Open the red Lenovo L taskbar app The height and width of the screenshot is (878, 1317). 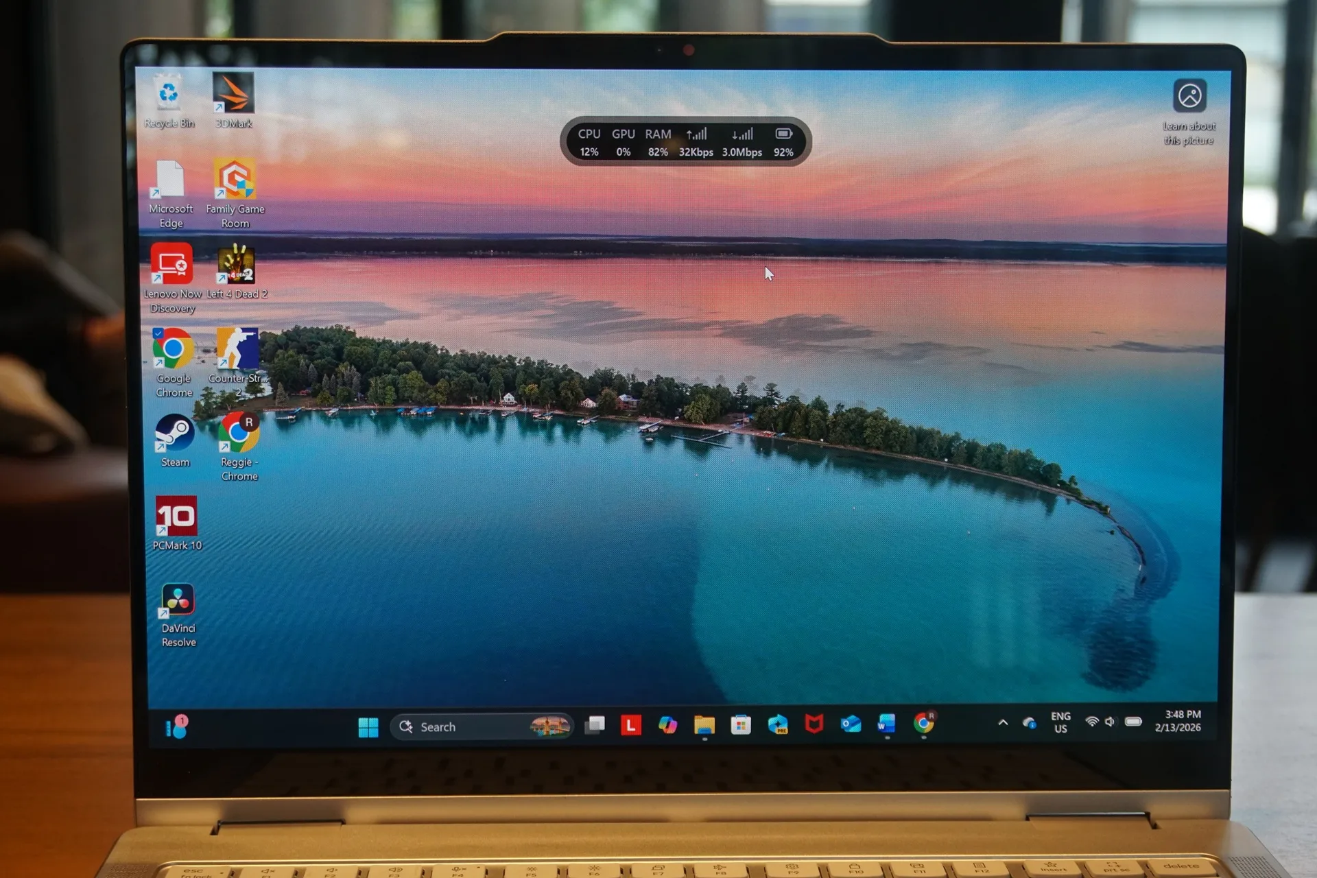(x=630, y=725)
